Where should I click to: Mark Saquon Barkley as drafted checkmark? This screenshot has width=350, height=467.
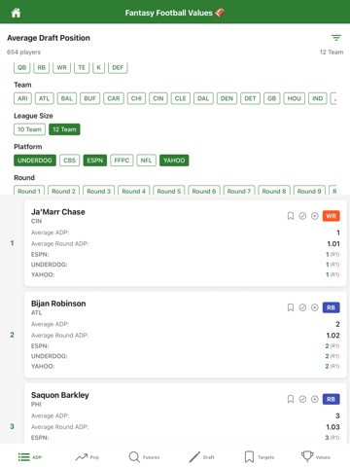click(302, 399)
